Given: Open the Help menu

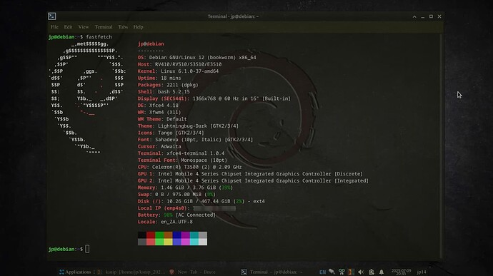Looking at the screenshot, I should [138, 27].
